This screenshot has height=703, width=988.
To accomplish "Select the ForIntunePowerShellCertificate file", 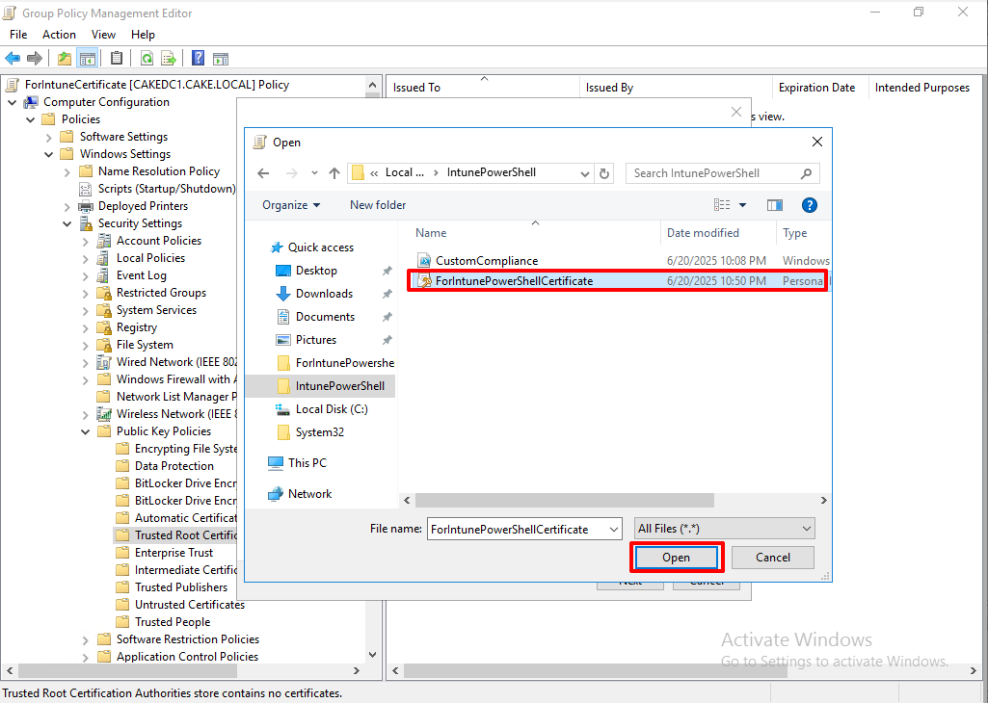I will pos(618,280).
